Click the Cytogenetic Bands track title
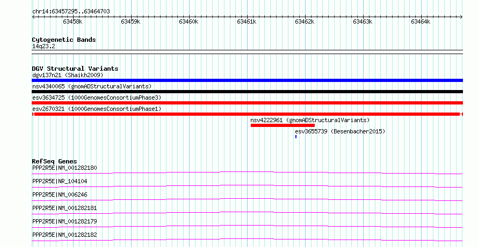The width and height of the screenshot is (478, 247). [x=64, y=40]
